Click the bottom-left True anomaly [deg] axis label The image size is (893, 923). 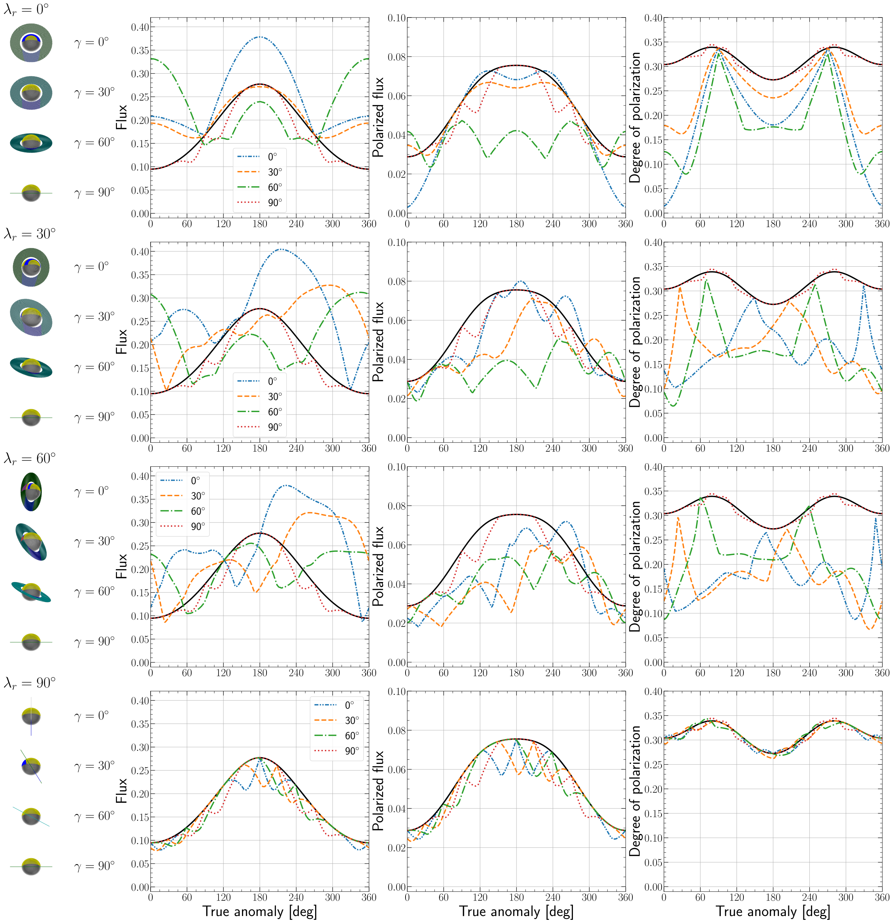click(259, 911)
